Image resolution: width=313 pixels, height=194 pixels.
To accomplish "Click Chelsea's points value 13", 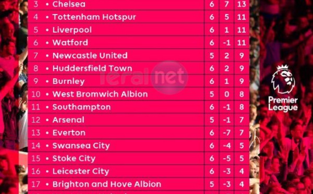I will pos(242,4).
